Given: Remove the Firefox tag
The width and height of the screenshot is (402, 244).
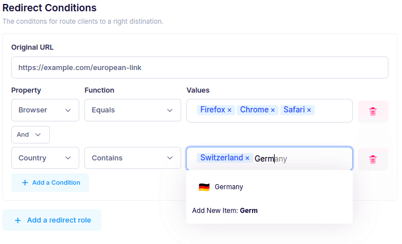Looking at the screenshot, I should 229,110.
